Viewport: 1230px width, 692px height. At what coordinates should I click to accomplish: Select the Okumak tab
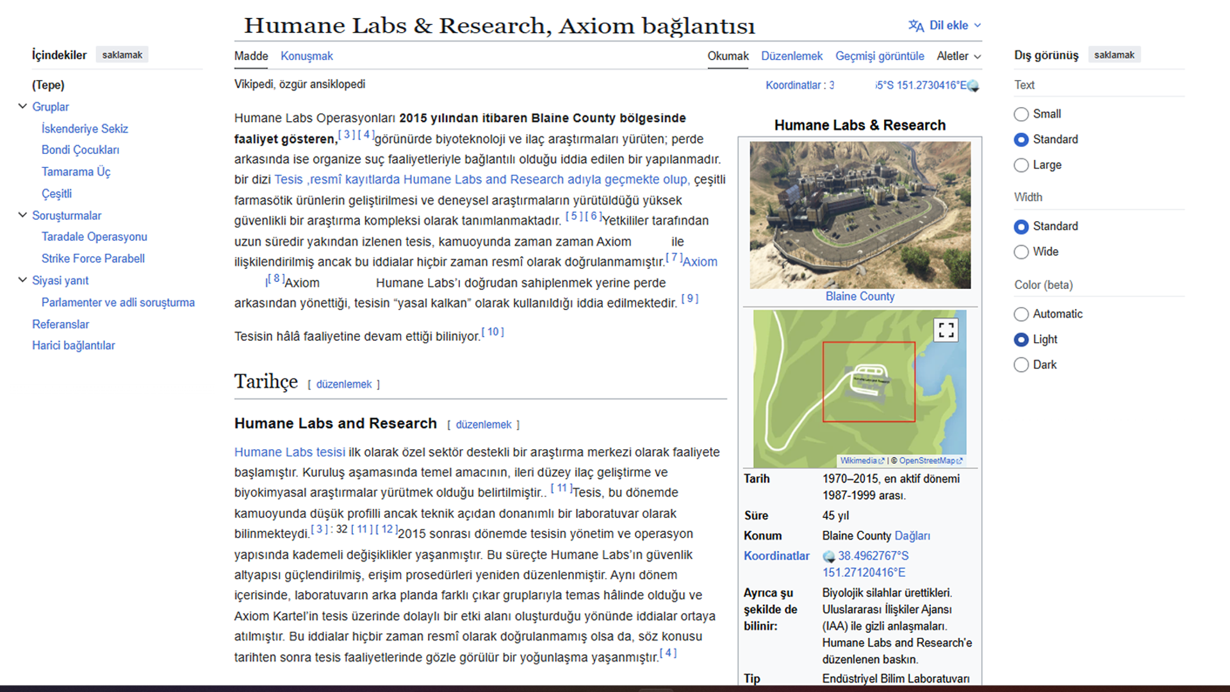click(728, 56)
